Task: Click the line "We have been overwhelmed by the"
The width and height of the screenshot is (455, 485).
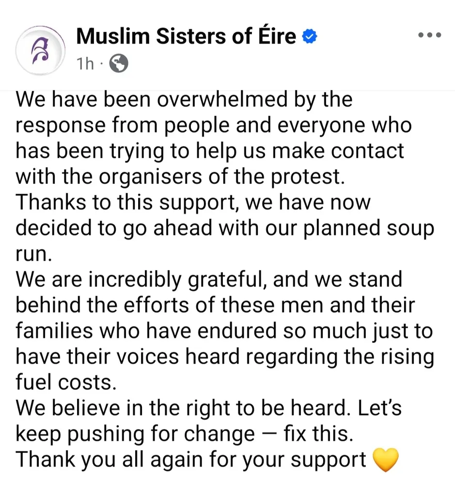Action: [x=184, y=99]
